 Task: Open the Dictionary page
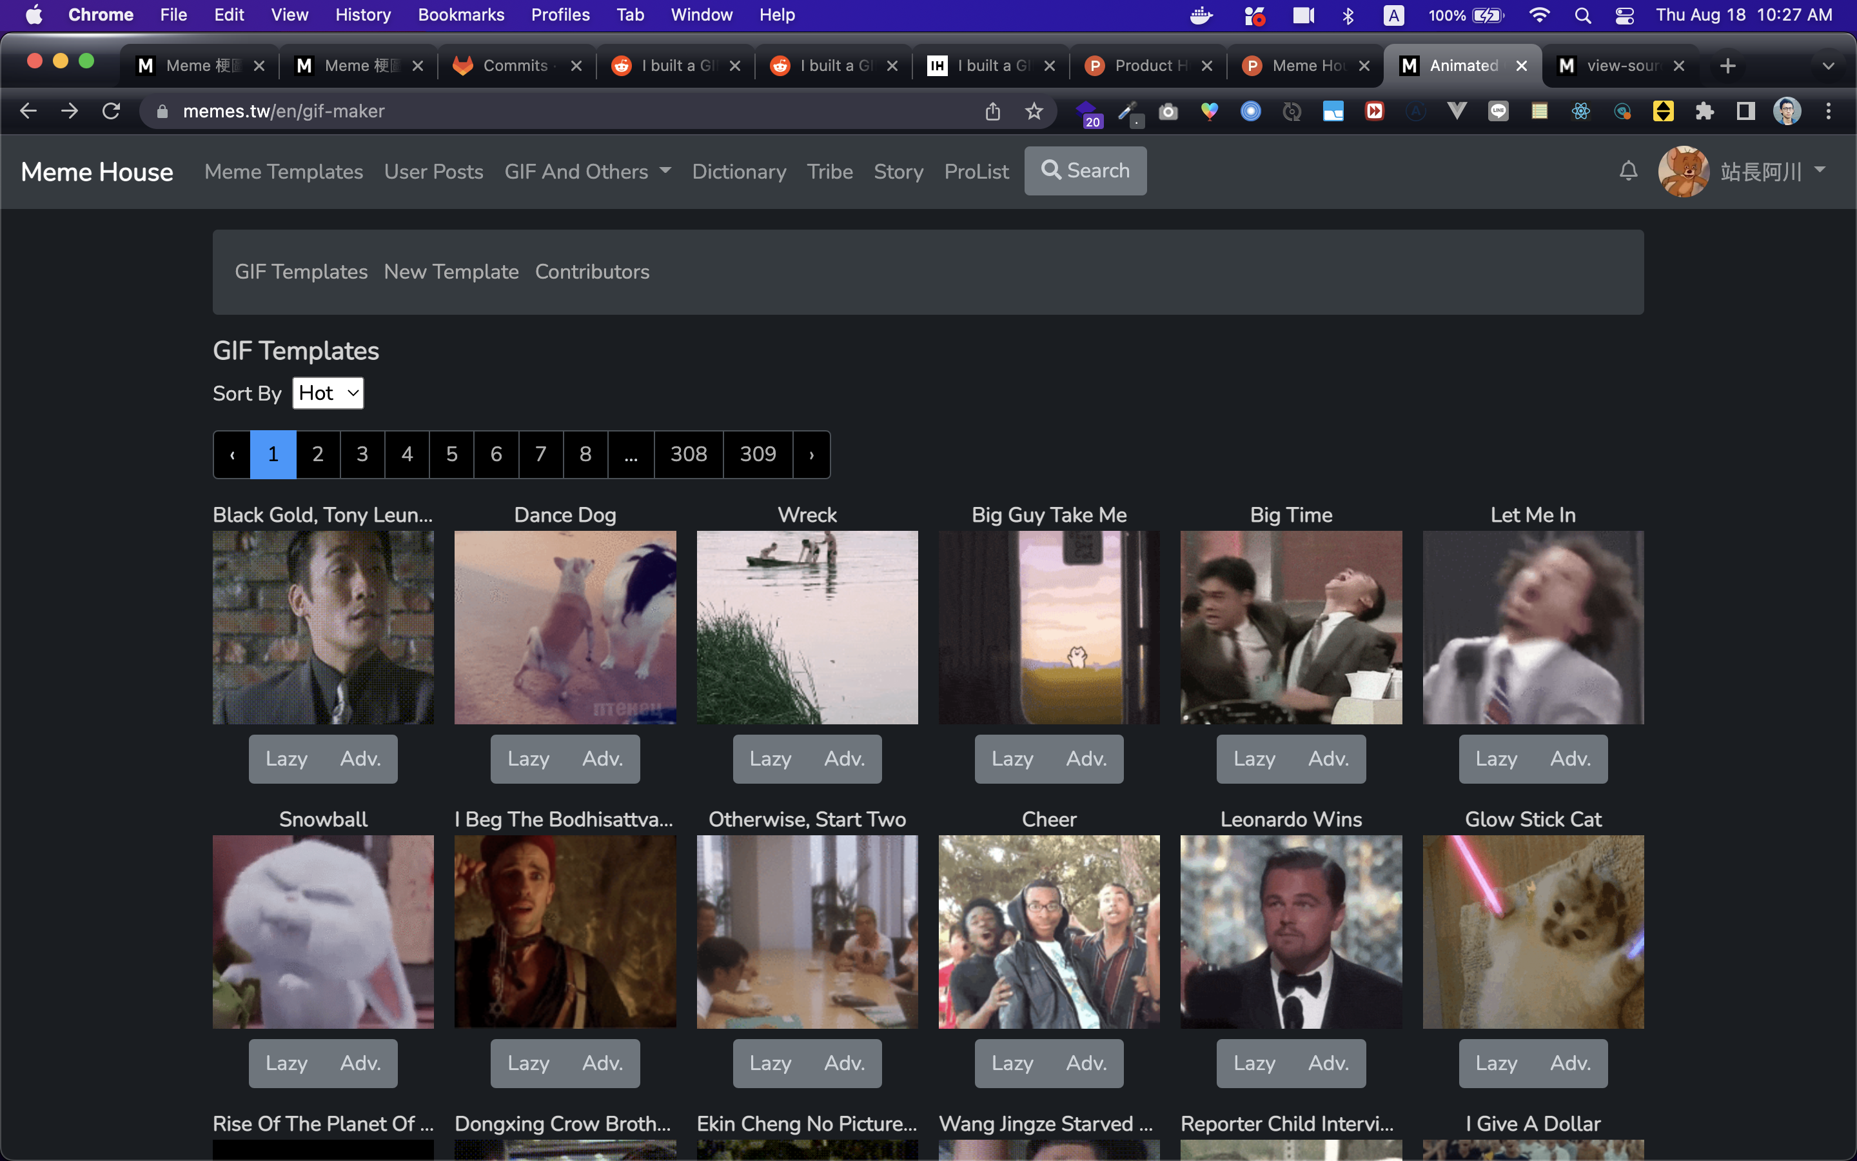pos(739,171)
